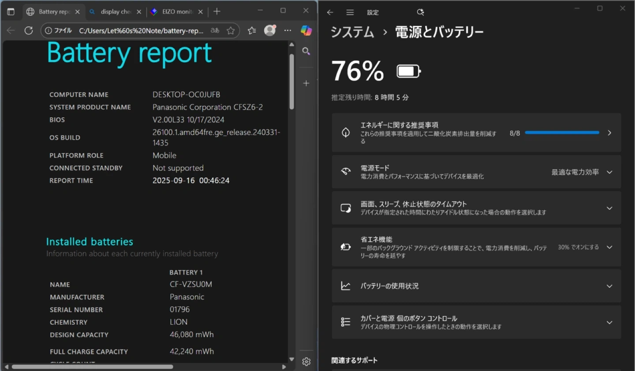635x371 pixels.
Task: Open the Copilot icon in Edge
Action: pos(306,30)
